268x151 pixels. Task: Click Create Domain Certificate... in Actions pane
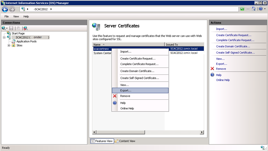coord(233,47)
